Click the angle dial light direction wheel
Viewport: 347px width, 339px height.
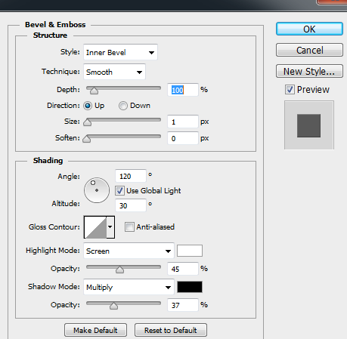point(97,190)
